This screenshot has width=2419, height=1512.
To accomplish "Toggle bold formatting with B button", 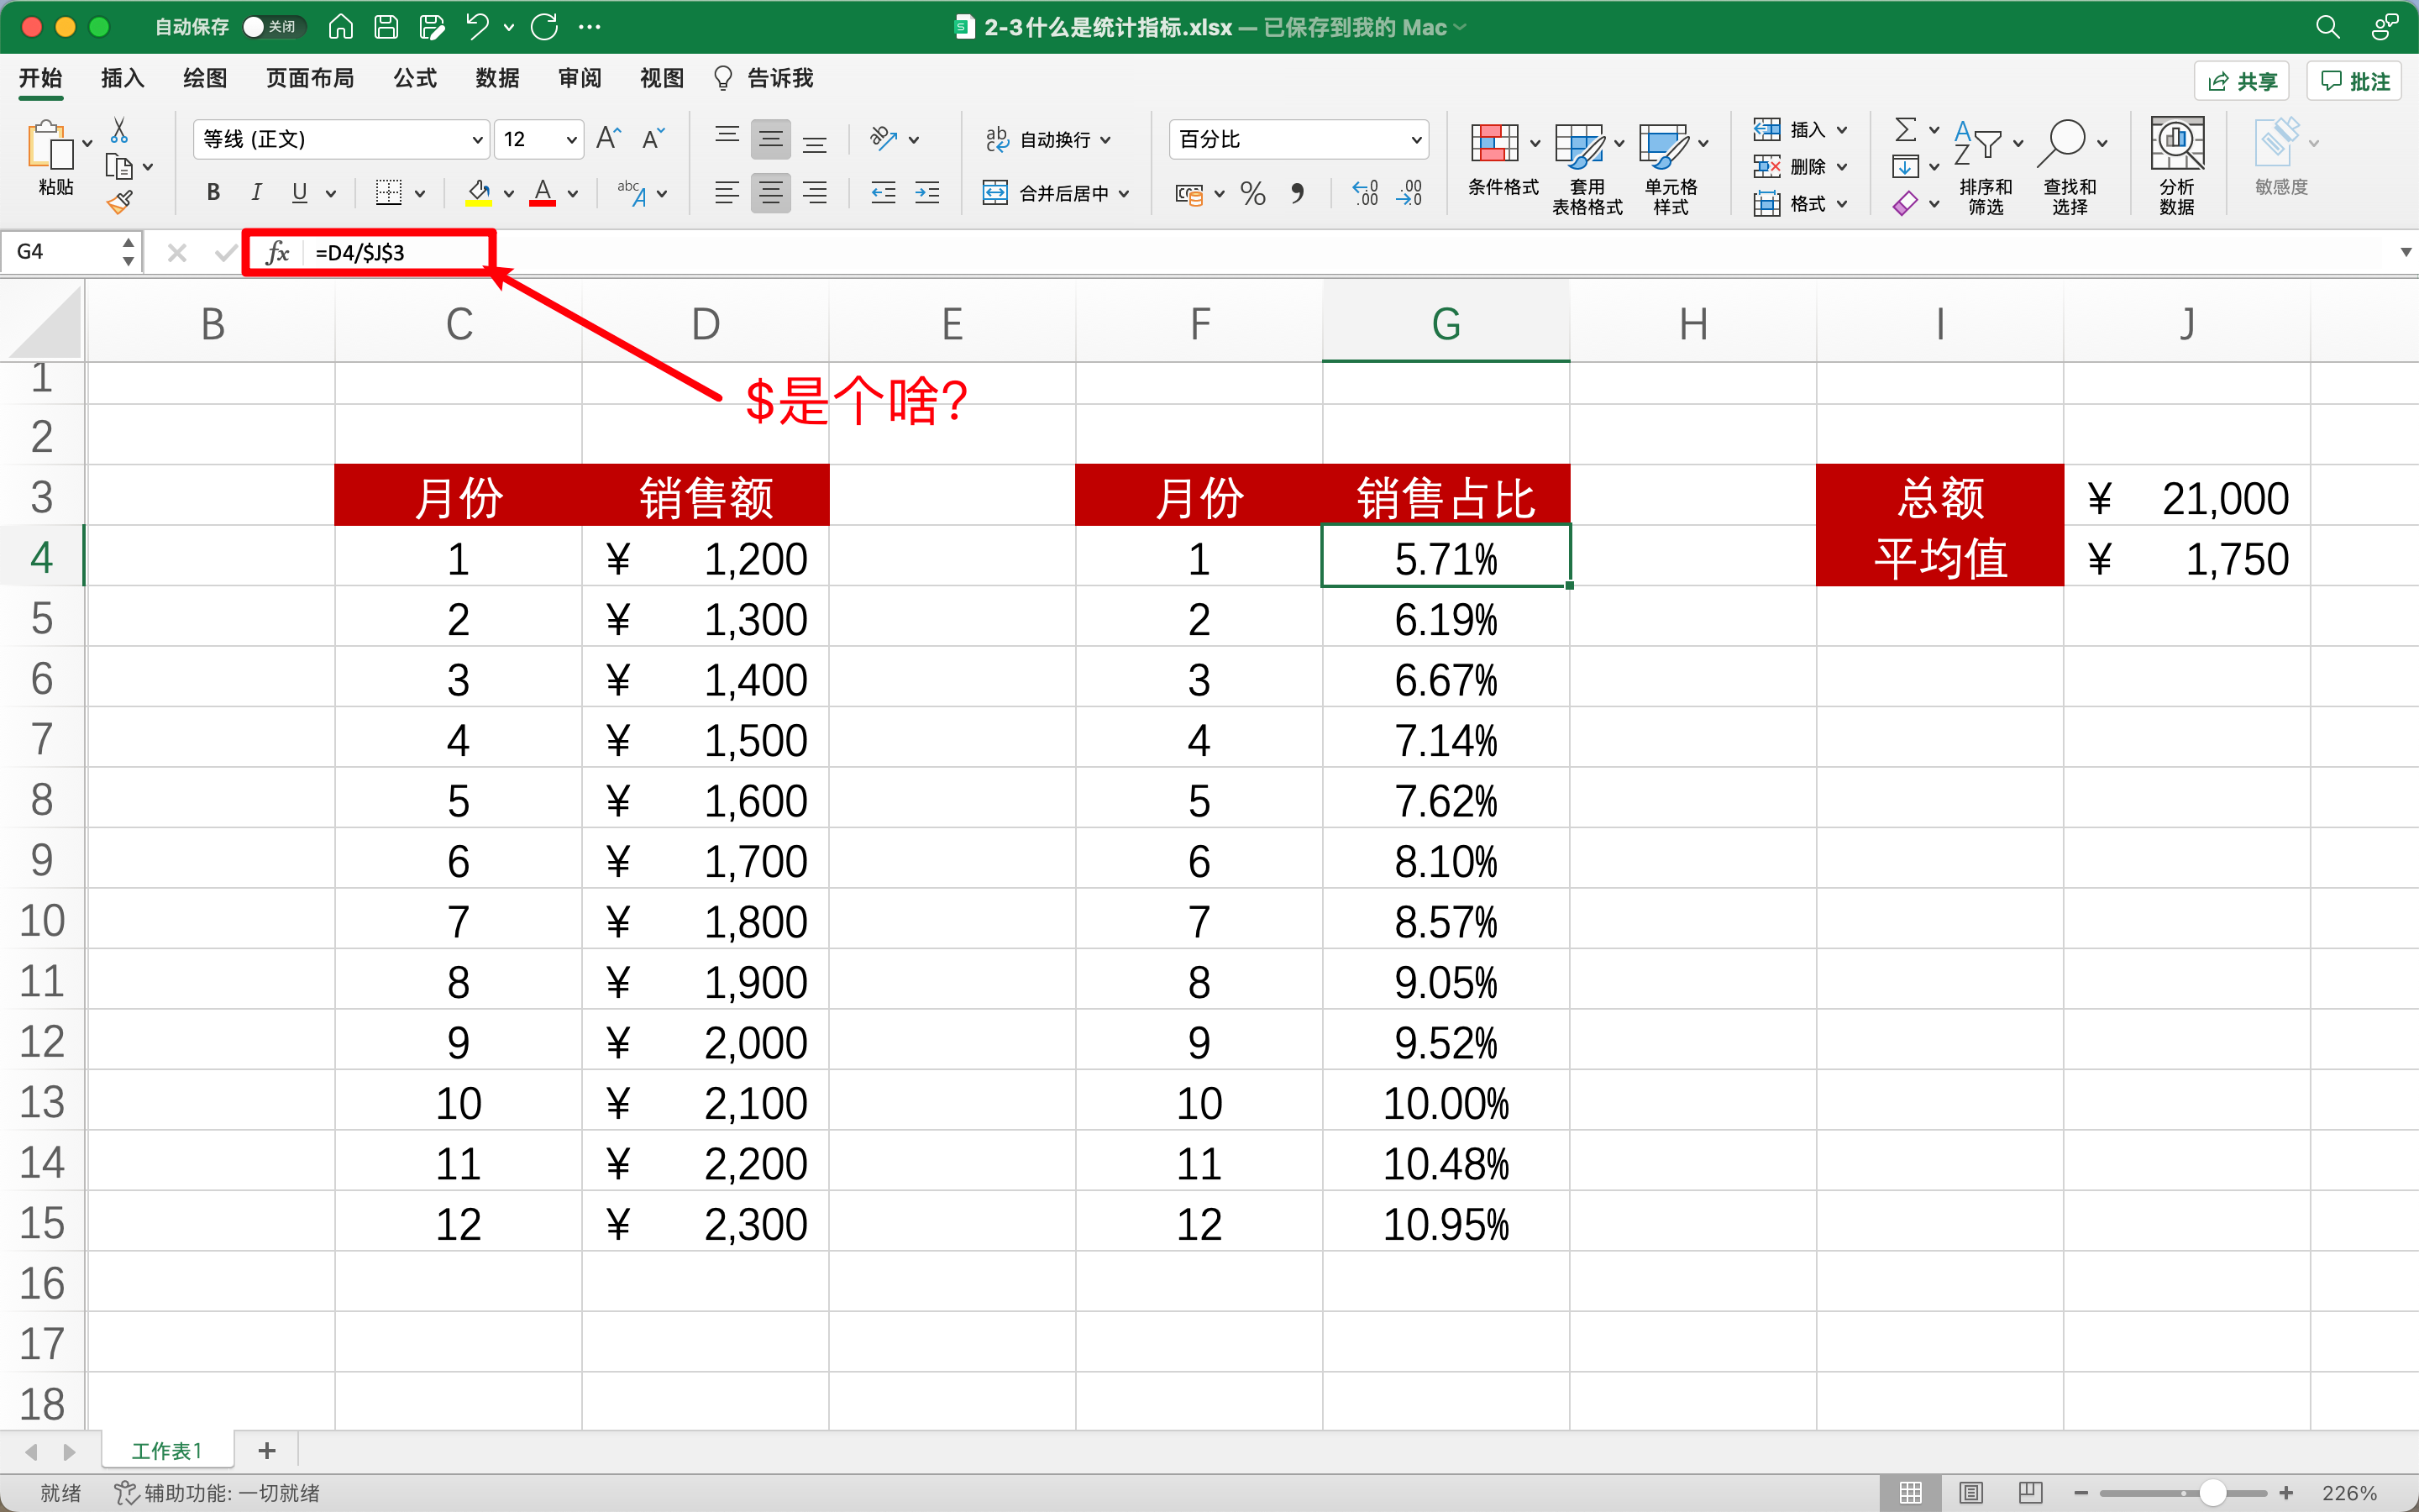I will tap(213, 193).
